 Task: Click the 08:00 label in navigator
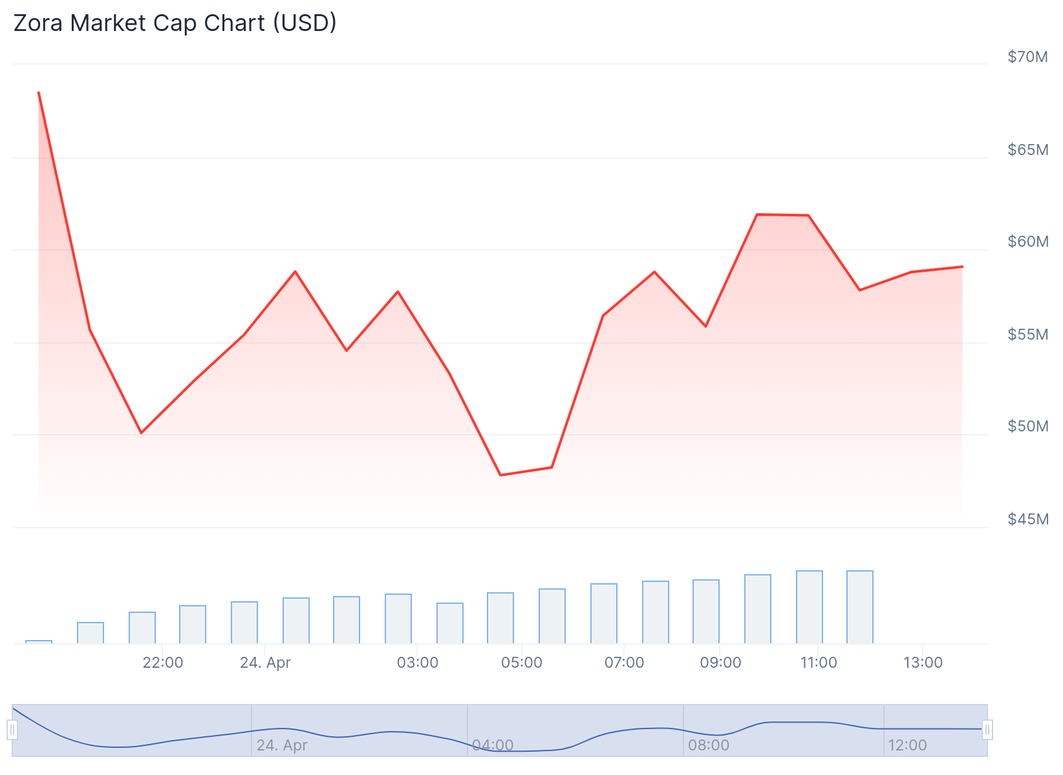(x=709, y=745)
